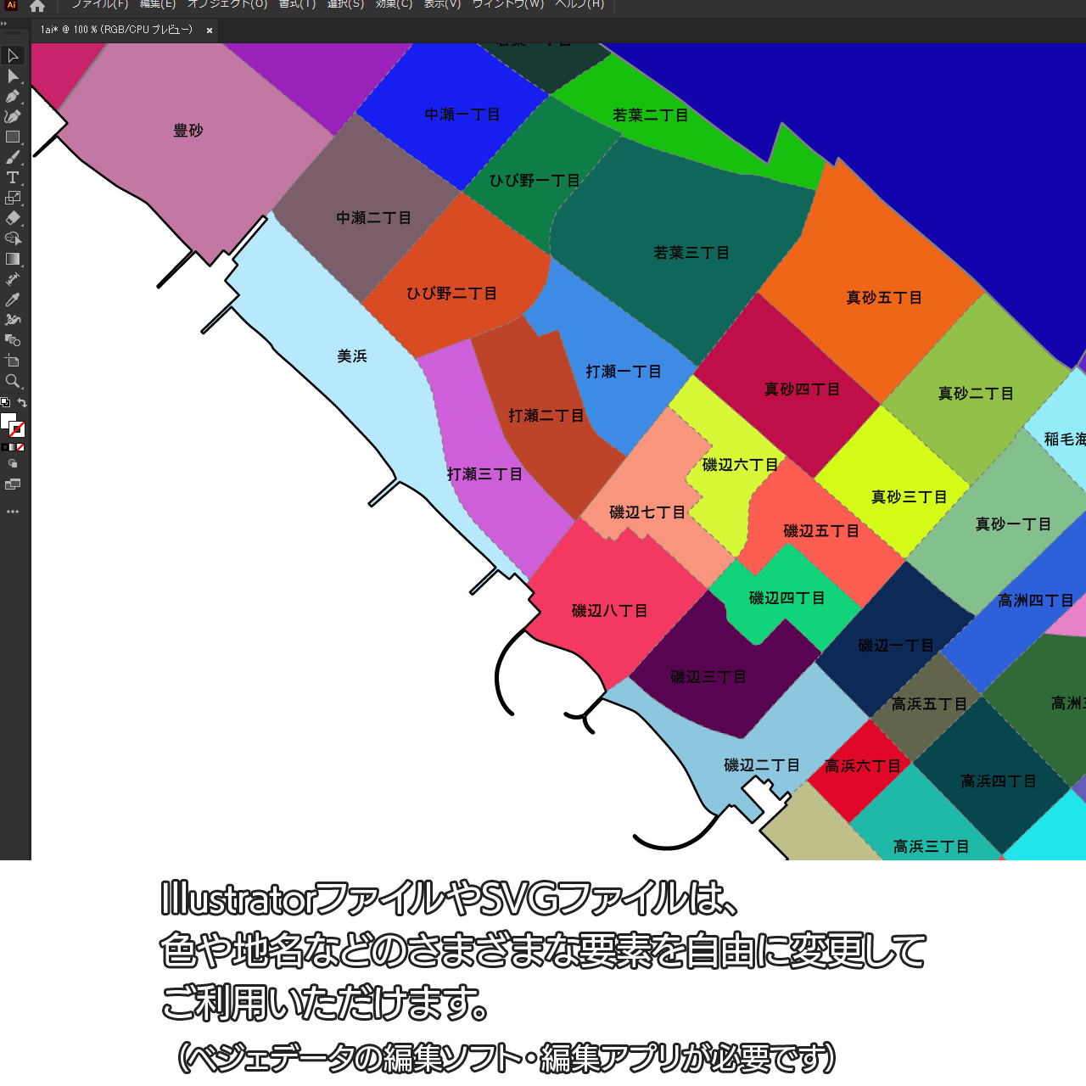The width and height of the screenshot is (1086, 1086).
Task: Select the 真砂四丁目 label
Action: 802,389
